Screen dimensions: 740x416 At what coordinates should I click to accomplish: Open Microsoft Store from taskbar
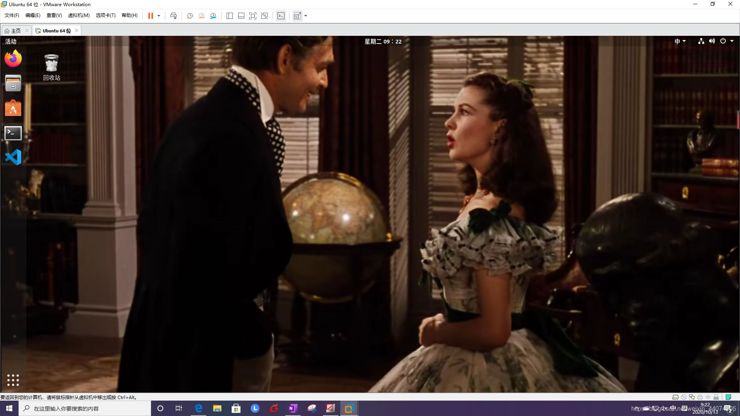[x=236, y=408]
